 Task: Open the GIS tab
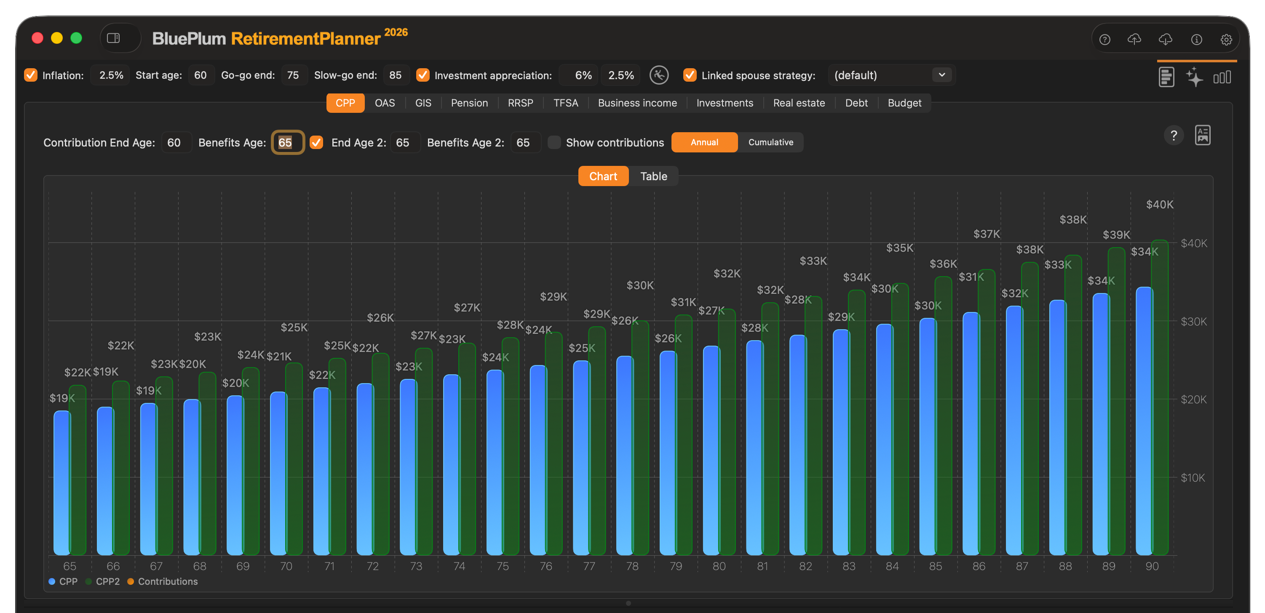click(x=423, y=103)
